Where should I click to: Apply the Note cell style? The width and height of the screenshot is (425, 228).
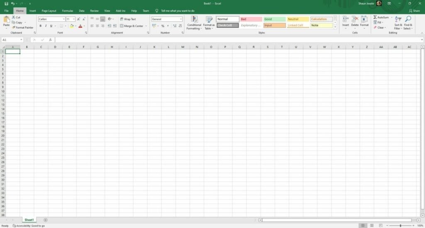point(321,25)
